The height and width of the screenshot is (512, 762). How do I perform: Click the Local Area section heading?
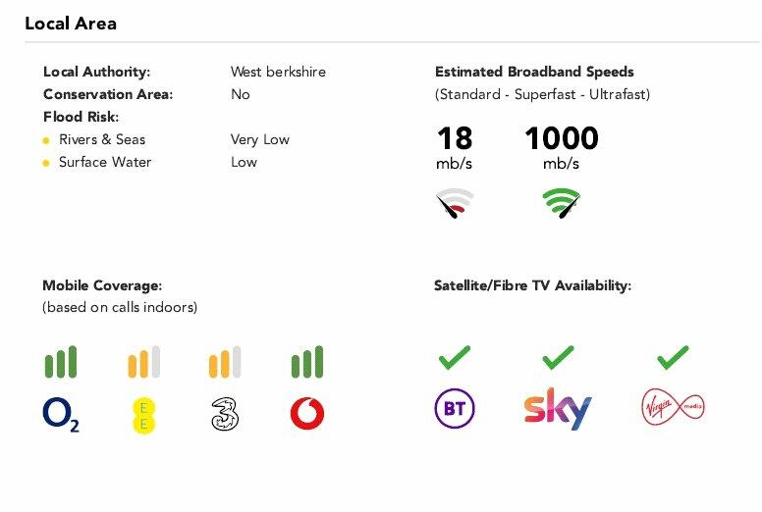[x=71, y=24]
